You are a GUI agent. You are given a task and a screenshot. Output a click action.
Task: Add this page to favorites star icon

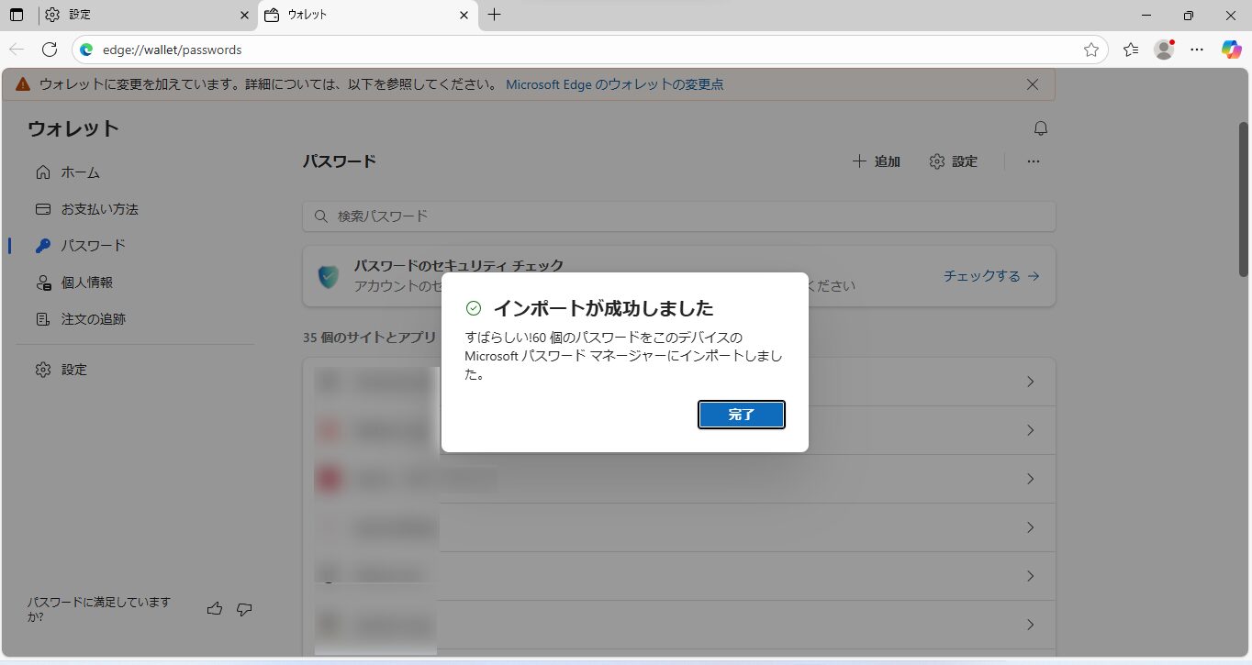1090,50
